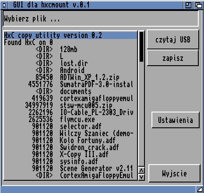Image resolution: width=204 pixels, height=193 pixels.
Task: Click the 'GUI dla hxcmount v.0.1' title bar
Action: (x=95, y=5)
